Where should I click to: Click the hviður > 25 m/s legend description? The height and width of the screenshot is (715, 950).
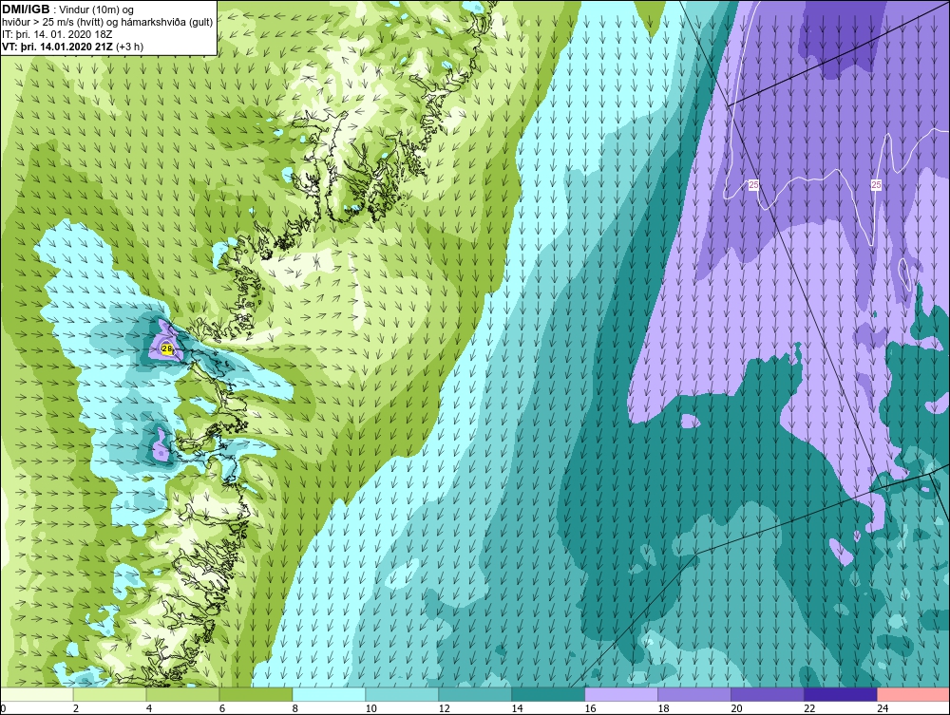point(107,23)
